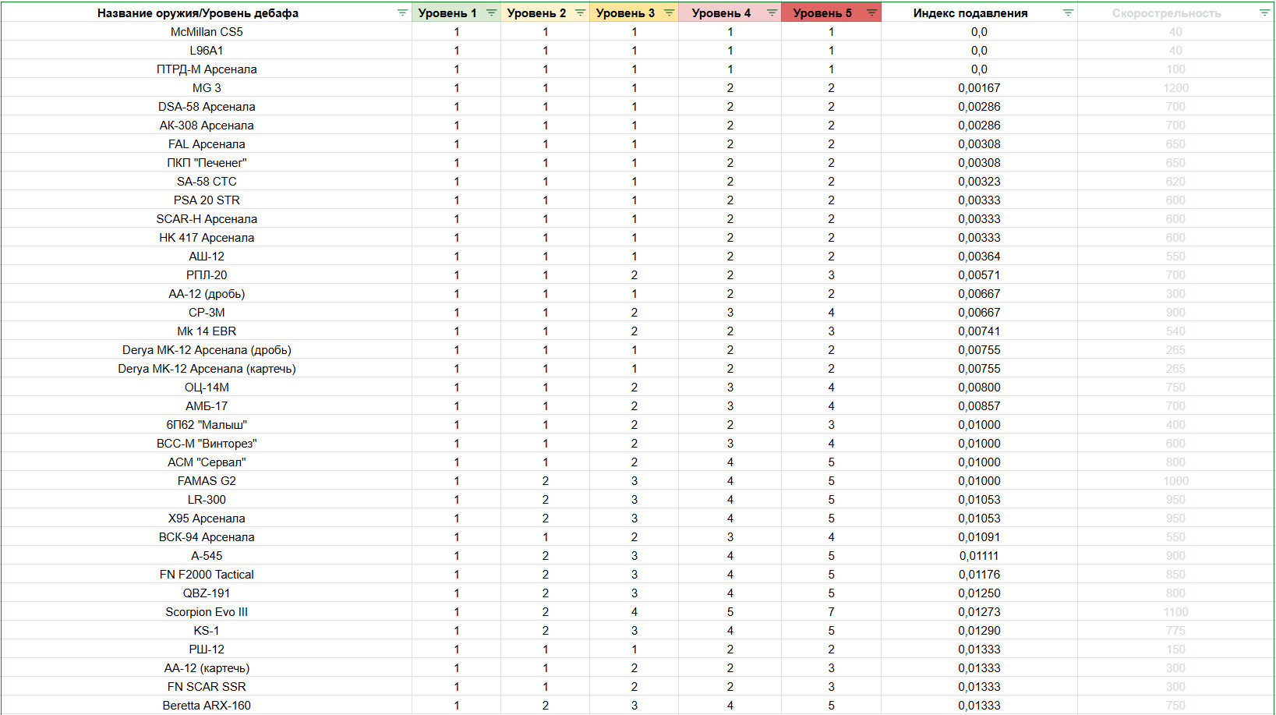Click the 6П62 "Малыш" cell
The width and height of the screenshot is (1276, 715).
click(207, 425)
